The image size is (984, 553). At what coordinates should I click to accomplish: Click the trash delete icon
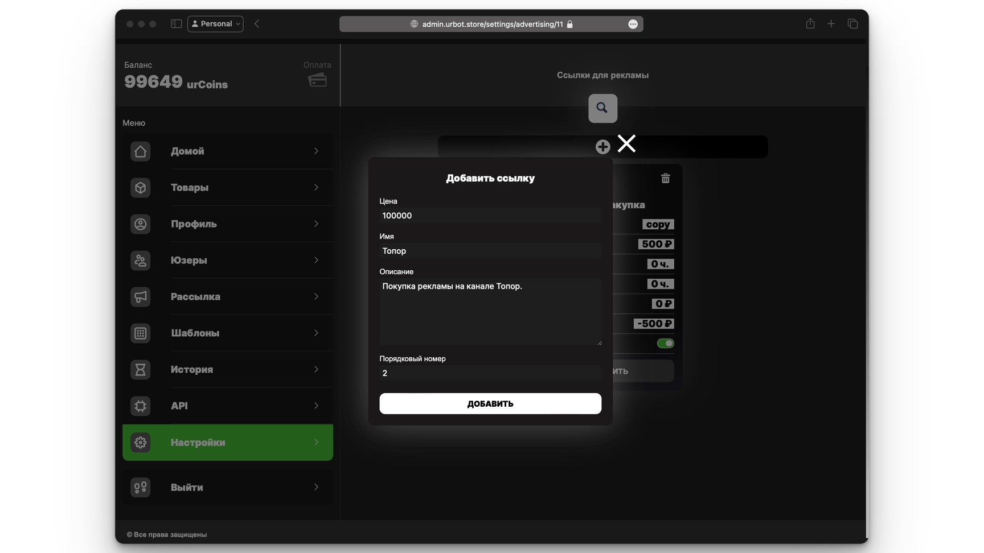pos(665,179)
